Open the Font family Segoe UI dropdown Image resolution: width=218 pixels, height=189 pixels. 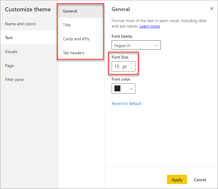(136, 45)
